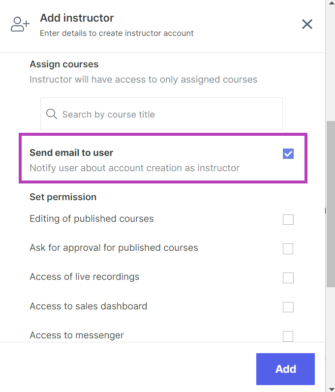This screenshot has width=335, height=392.
Task: Enable the Access to sales dashboard checkbox
Action: coord(288,307)
